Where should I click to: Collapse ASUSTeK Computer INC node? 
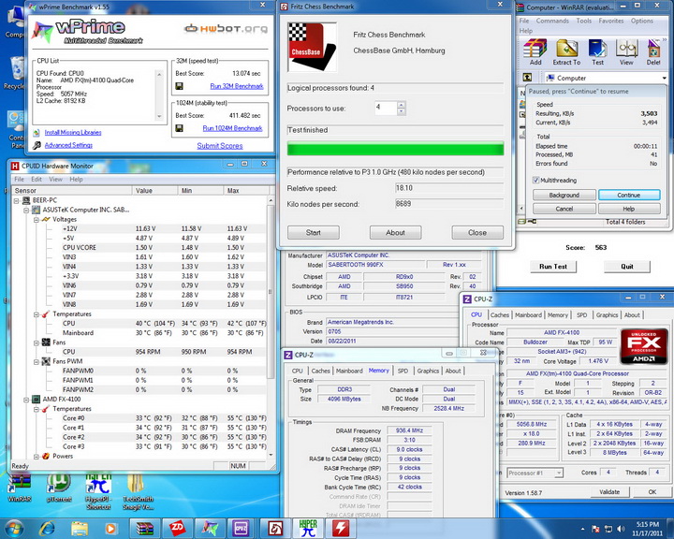point(26,210)
